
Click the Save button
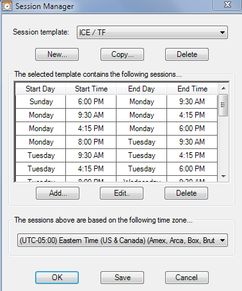pos(122,278)
